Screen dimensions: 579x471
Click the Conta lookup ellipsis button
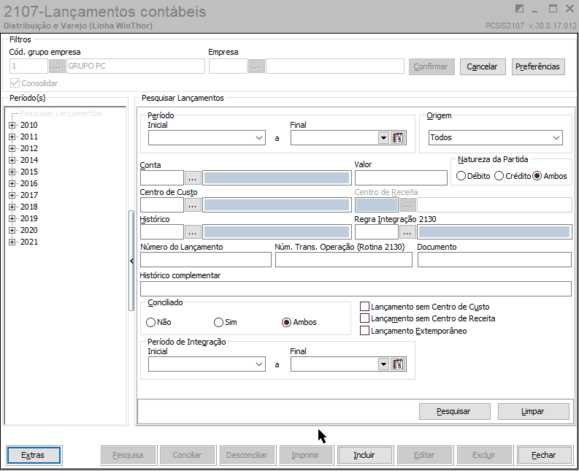pyautogui.click(x=192, y=178)
